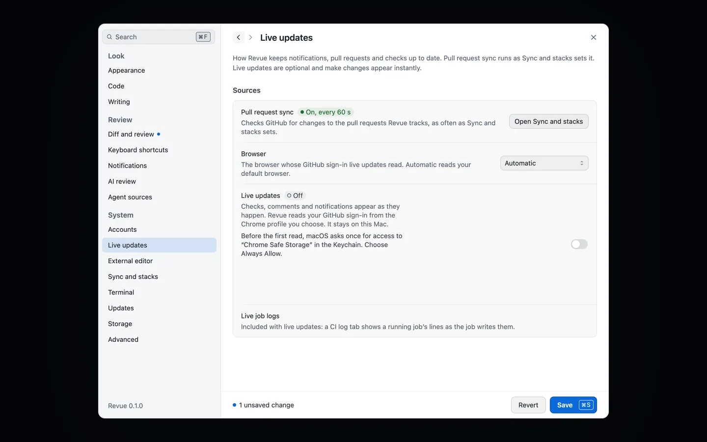The width and height of the screenshot is (707, 442).
Task: Open External editor settings
Action: (159, 261)
